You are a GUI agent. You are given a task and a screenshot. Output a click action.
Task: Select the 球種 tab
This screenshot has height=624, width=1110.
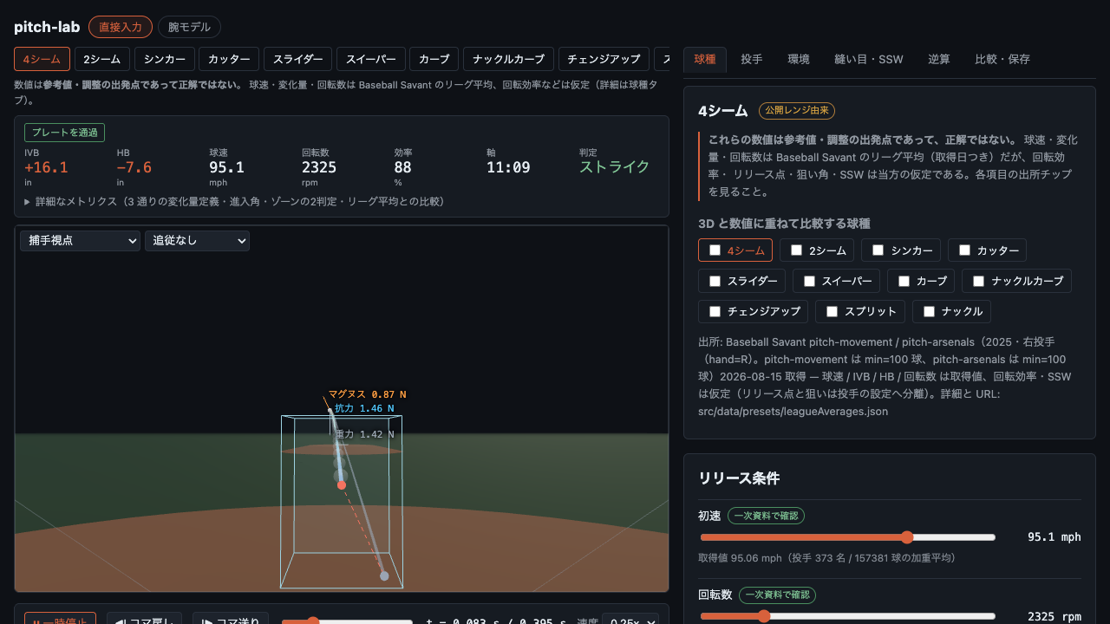[x=705, y=59]
